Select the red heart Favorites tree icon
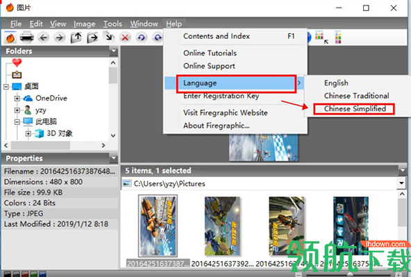Image resolution: width=411 pixels, height=277 pixels. (17, 62)
